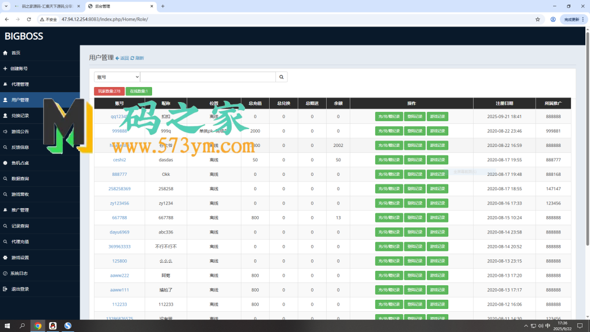
Task: Click the refresh icon beside 刷新
Action: click(133, 58)
